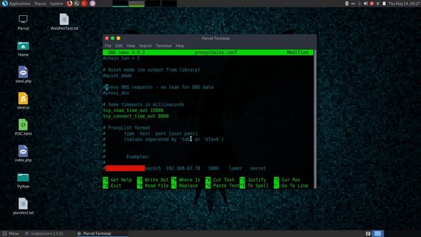The width and height of the screenshot is (421, 237).
Task: Click the '#chain_len = 2' line
Action: pyautogui.click(x=121, y=59)
